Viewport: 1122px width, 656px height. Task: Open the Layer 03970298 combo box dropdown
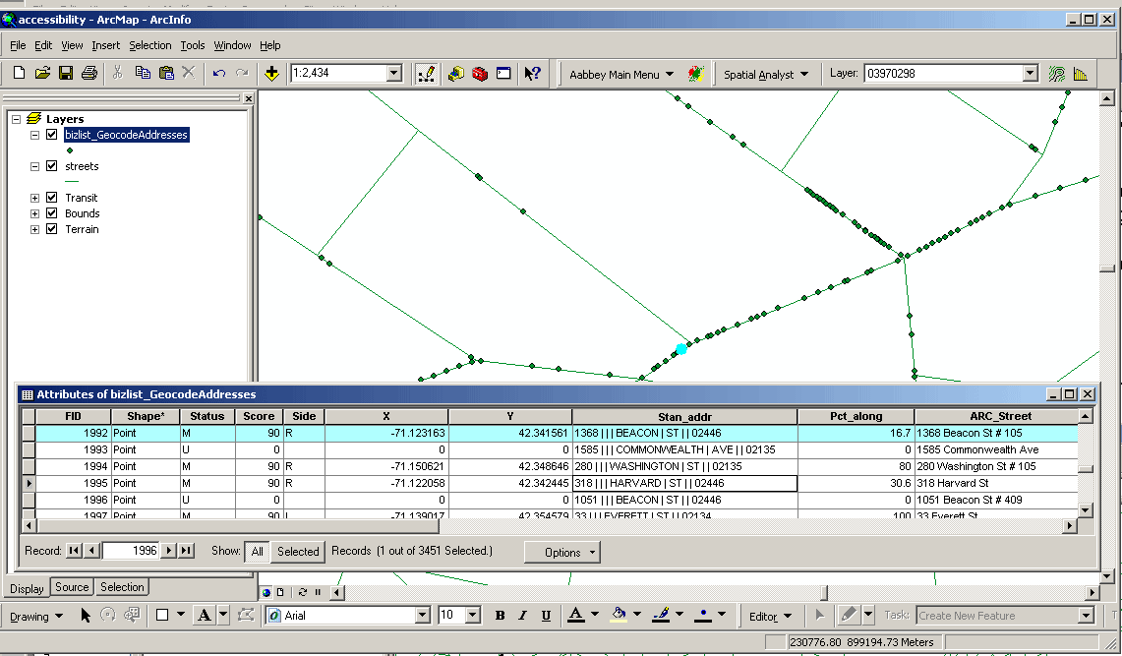tap(1031, 72)
